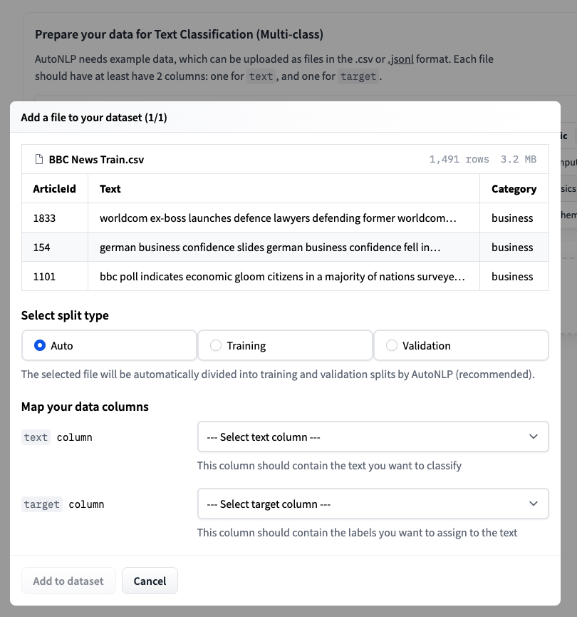577x617 pixels.
Task: Click the BBC News Train.csv file name
Action: coord(96,160)
